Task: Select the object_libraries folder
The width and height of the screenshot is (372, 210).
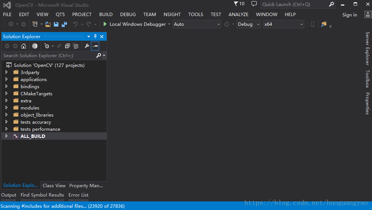Action: 37,115
